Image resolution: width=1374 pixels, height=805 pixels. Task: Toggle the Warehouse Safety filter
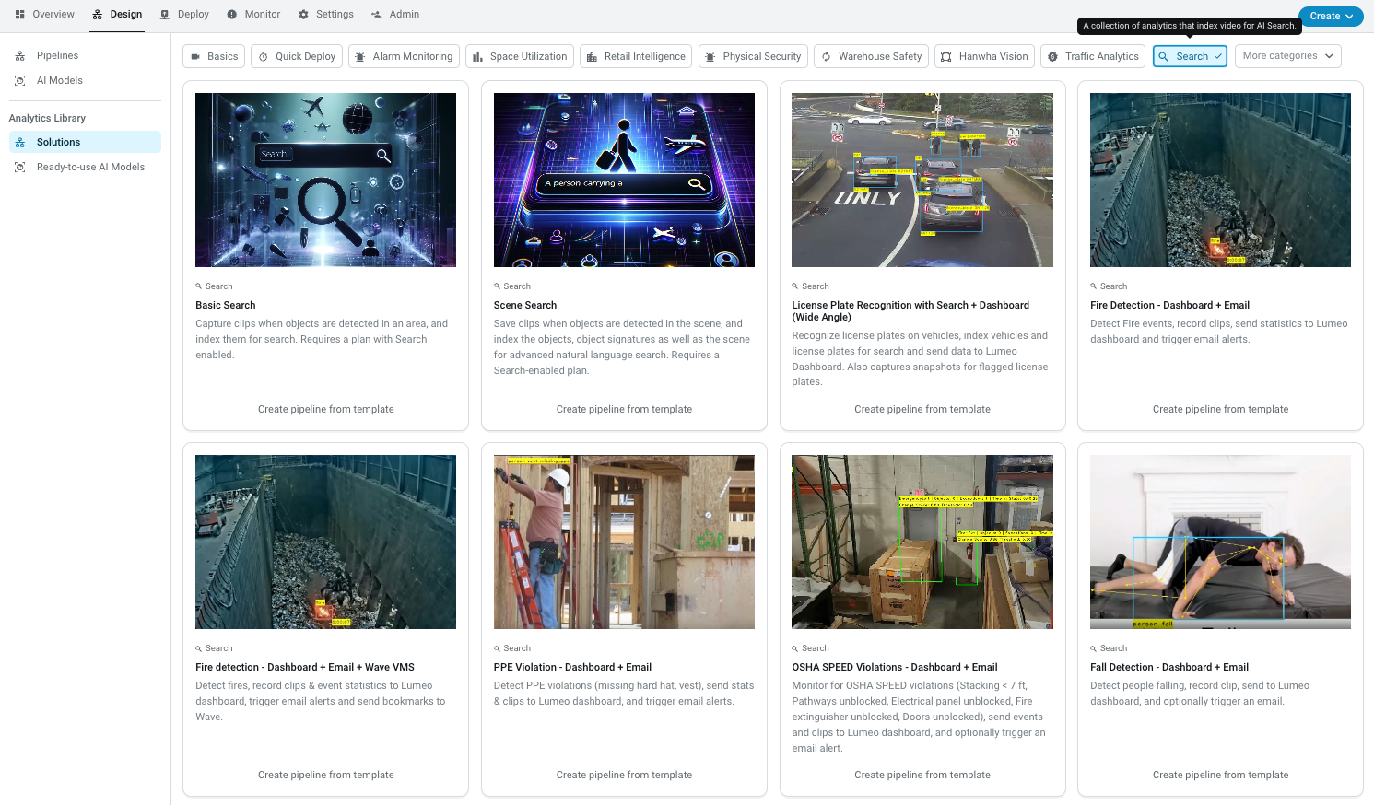[x=871, y=56]
